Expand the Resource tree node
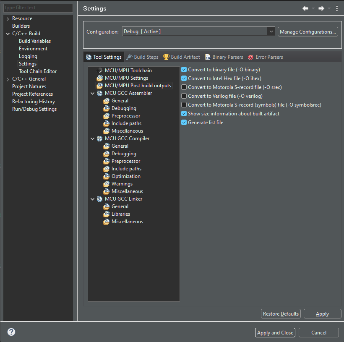 8,18
